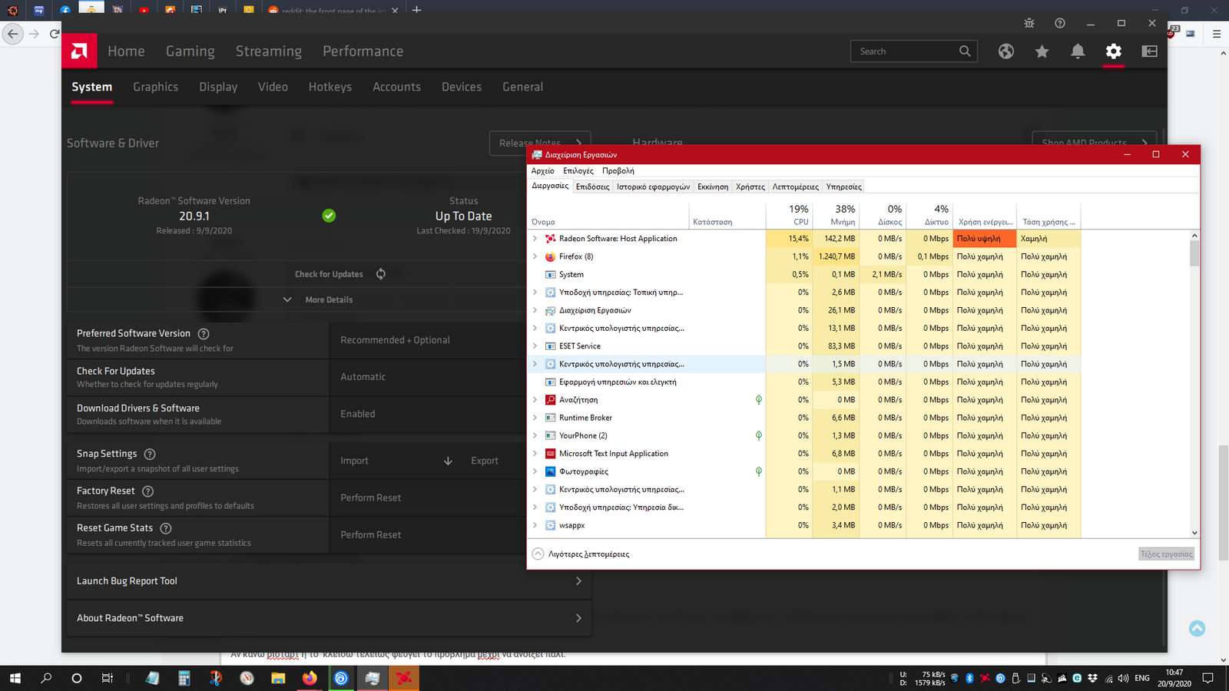Open the Firefox hamburger menu

(x=1216, y=34)
